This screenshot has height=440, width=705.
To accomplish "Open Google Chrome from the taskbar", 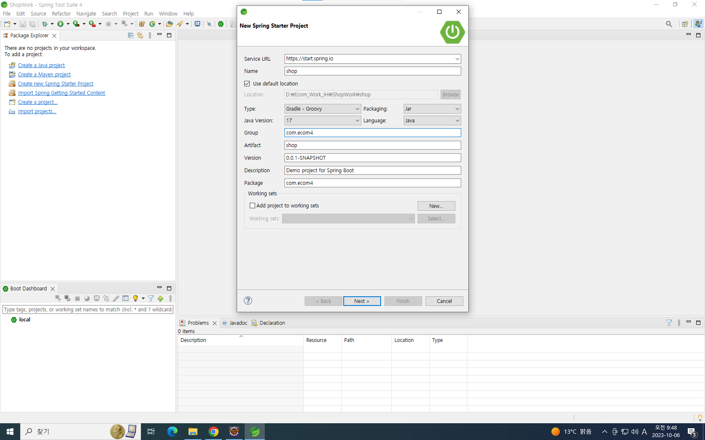I will [x=214, y=432].
